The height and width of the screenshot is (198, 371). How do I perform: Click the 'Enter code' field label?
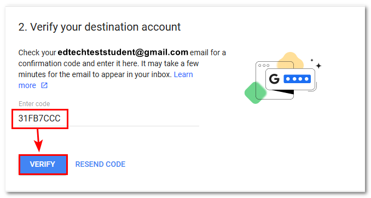point(34,104)
